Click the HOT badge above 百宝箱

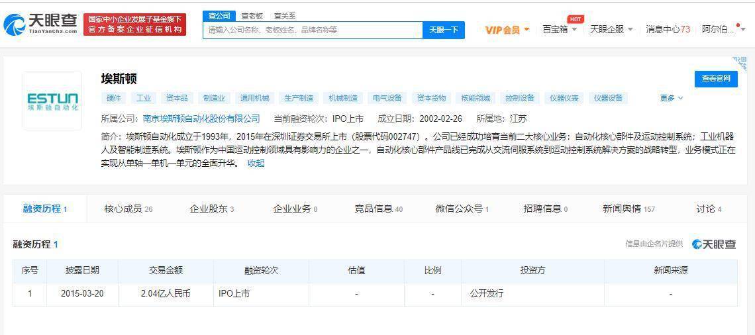pos(576,19)
